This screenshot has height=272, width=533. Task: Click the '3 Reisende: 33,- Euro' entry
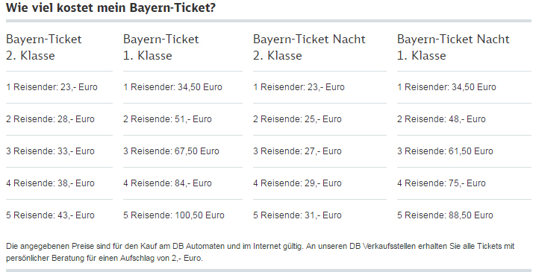click(x=50, y=151)
